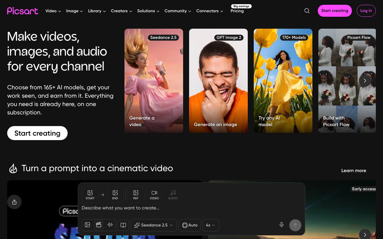
Task: Click the prompt description text field
Action: 191,208
